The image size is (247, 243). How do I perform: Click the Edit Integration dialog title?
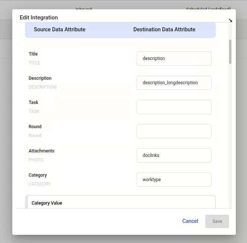click(x=39, y=18)
